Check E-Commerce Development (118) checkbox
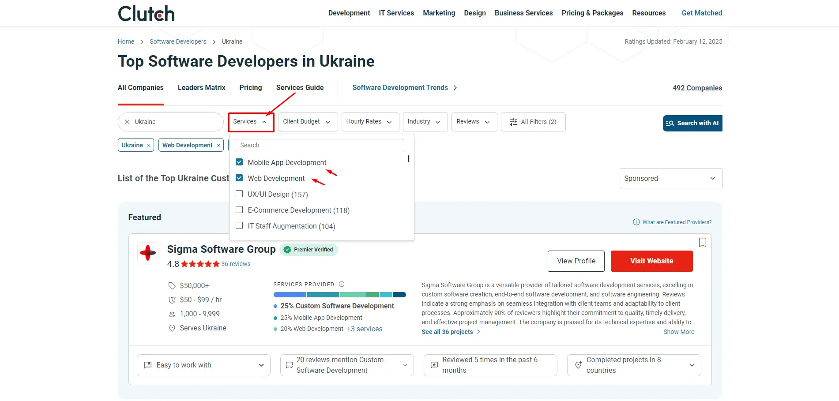The width and height of the screenshot is (839, 401). click(x=239, y=210)
